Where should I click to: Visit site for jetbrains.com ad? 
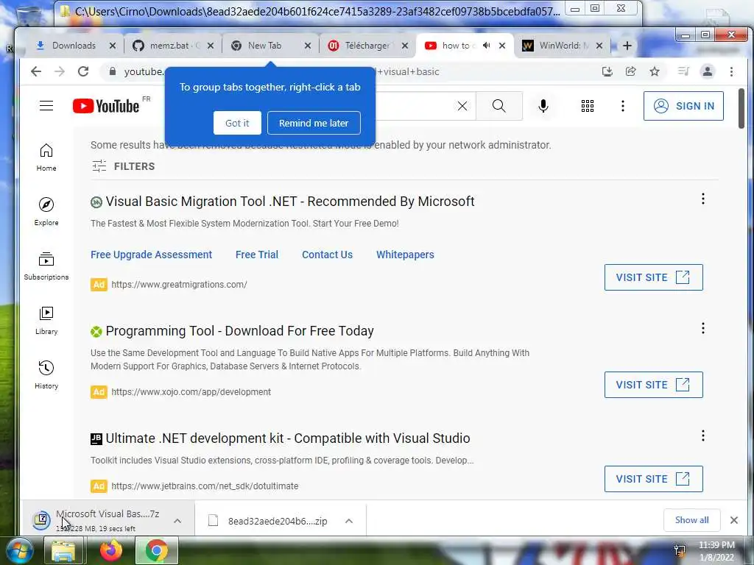[654, 479]
